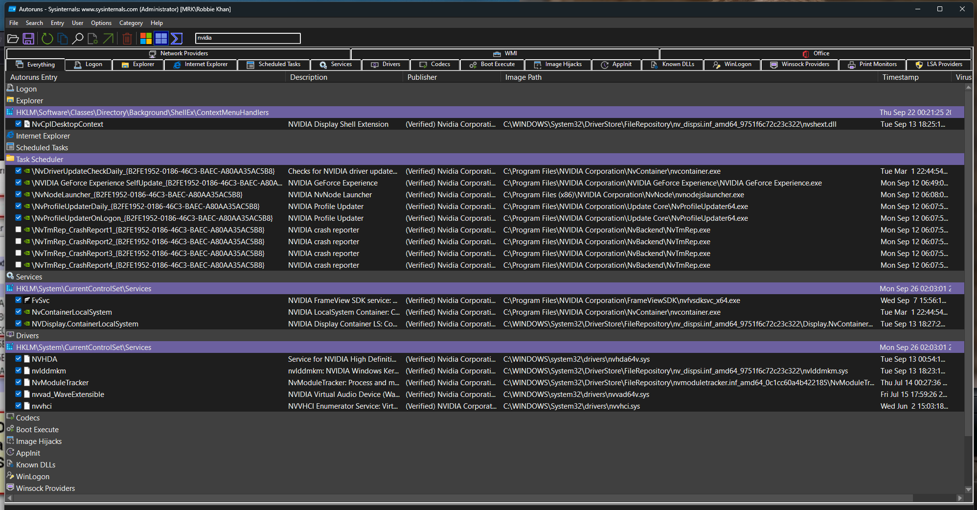Click the vertical scrollbar down arrow

pos(969,489)
